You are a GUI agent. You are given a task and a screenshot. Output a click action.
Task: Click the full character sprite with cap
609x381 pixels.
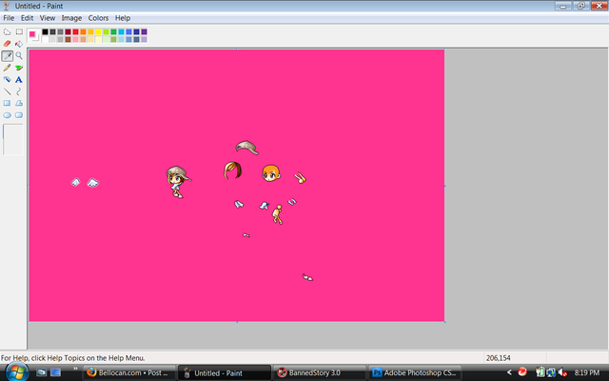point(178,182)
